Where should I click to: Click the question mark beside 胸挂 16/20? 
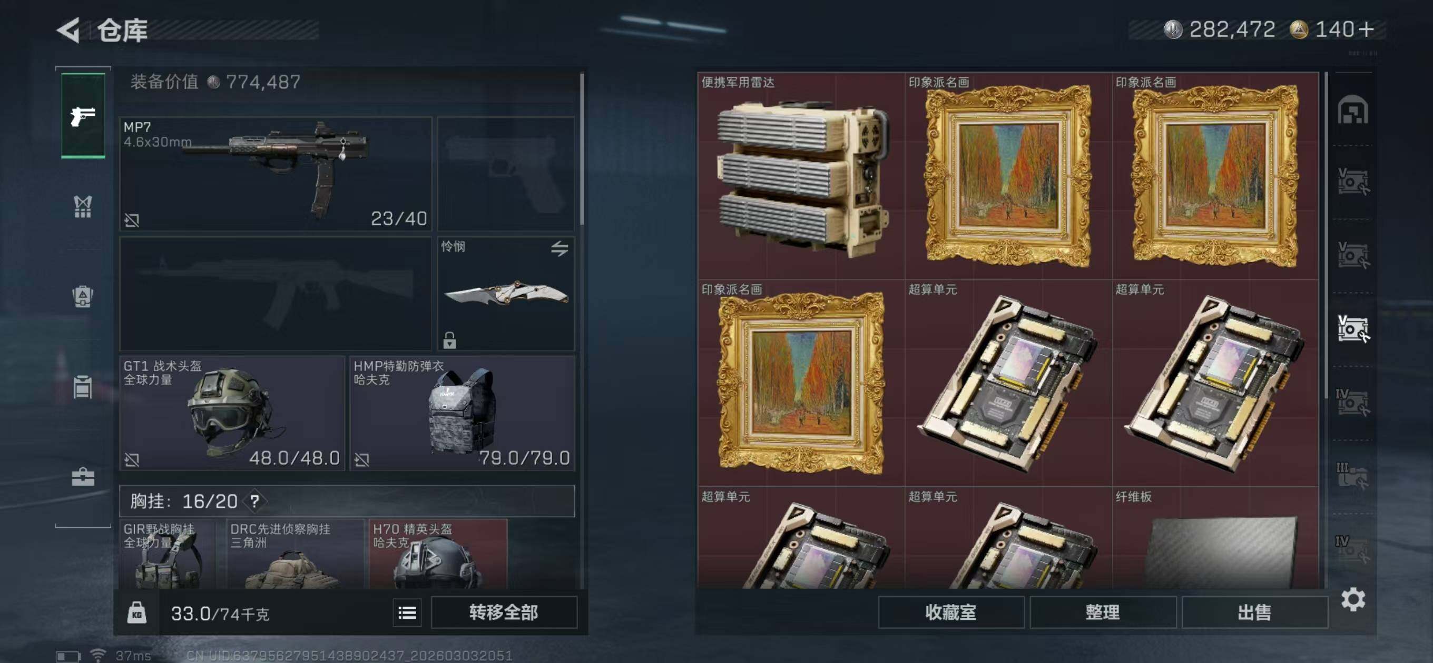[255, 501]
